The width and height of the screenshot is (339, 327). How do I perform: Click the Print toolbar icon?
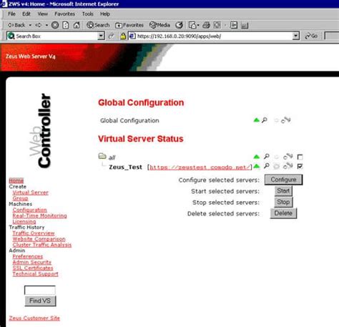pyautogui.click(x=206, y=25)
